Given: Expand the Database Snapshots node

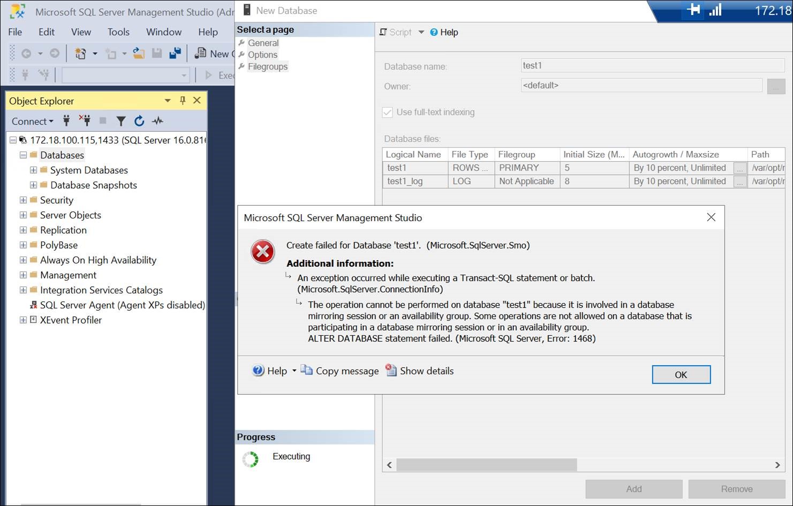Looking at the screenshot, I should (x=33, y=185).
